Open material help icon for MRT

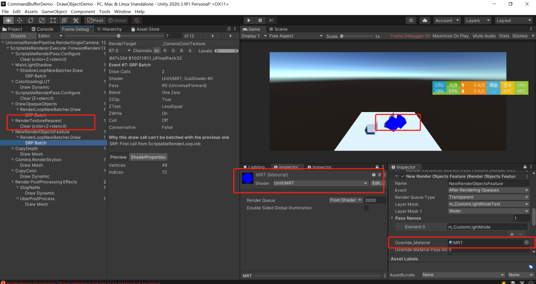pyautogui.click(x=374, y=175)
